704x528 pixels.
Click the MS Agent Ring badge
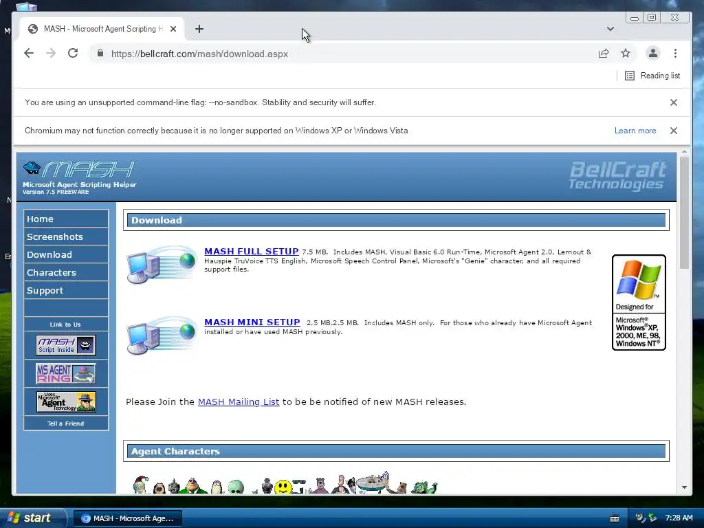65,373
